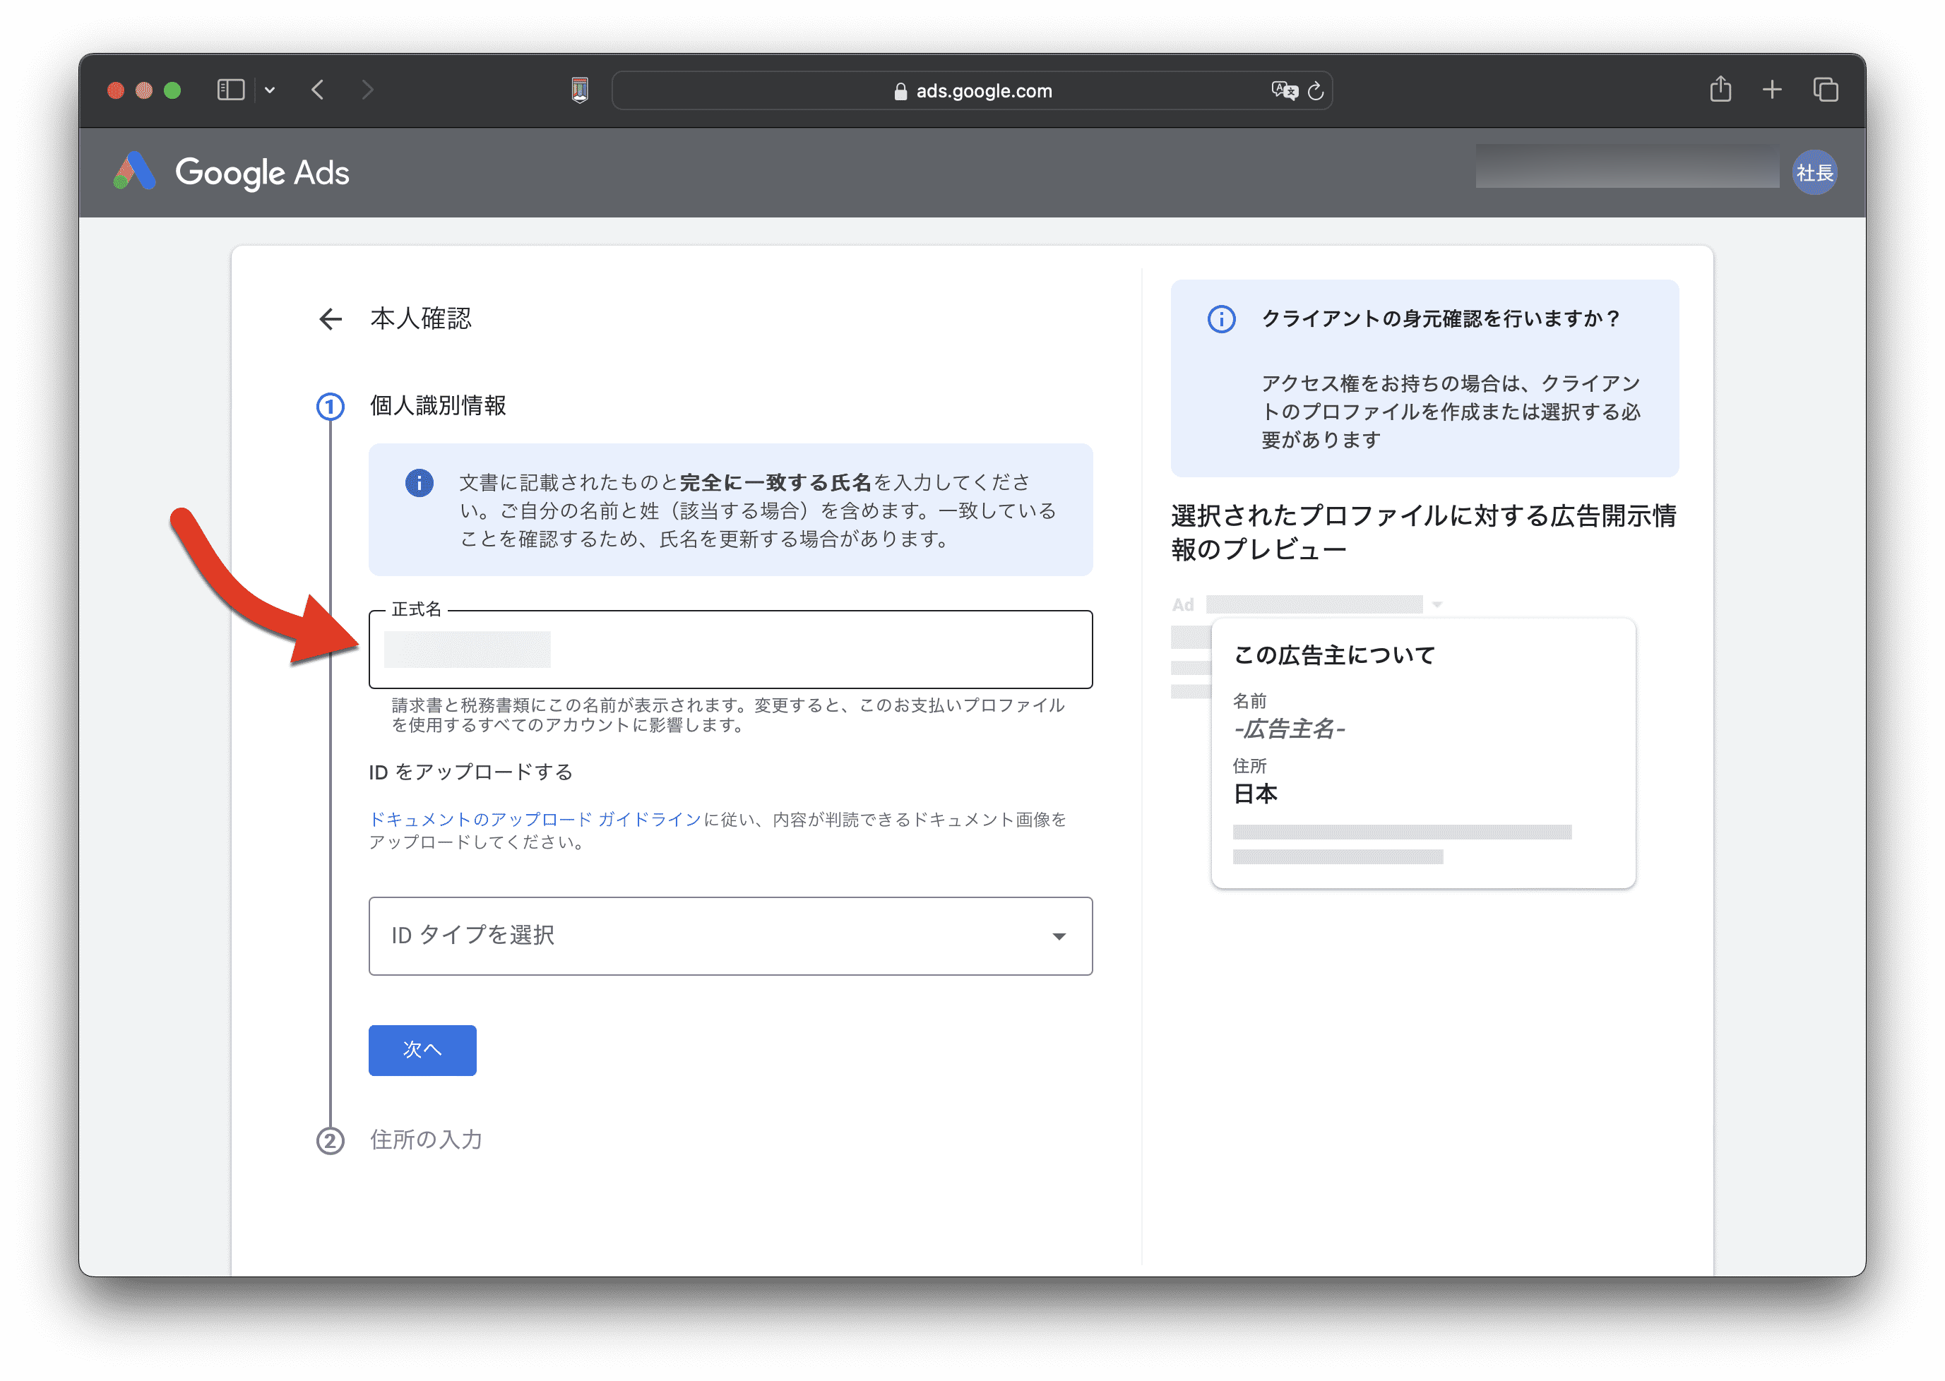
Task: Toggle the Safari sidebar icon
Action: pyautogui.click(x=230, y=90)
